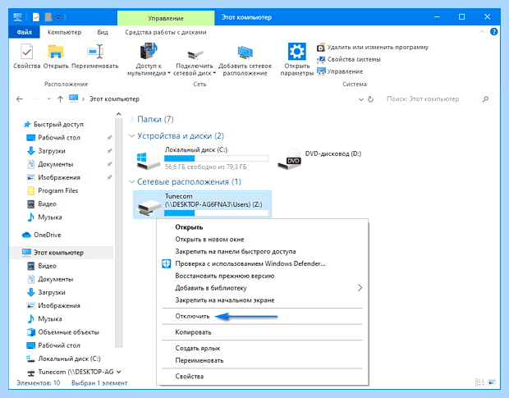Click the Управление contextual tab header
509x398 pixels.
166,18
